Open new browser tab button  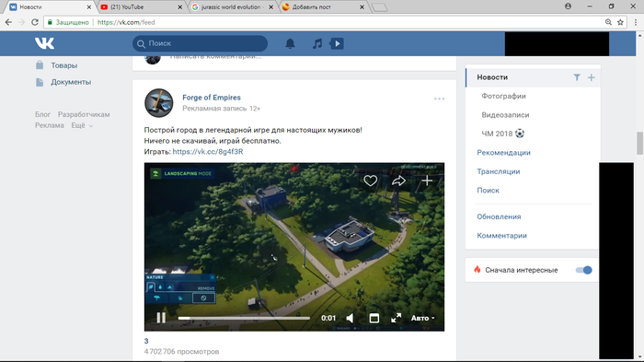pos(379,7)
